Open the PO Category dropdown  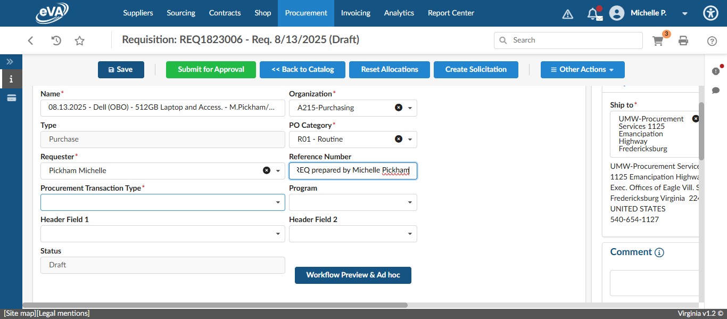(410, 139)
